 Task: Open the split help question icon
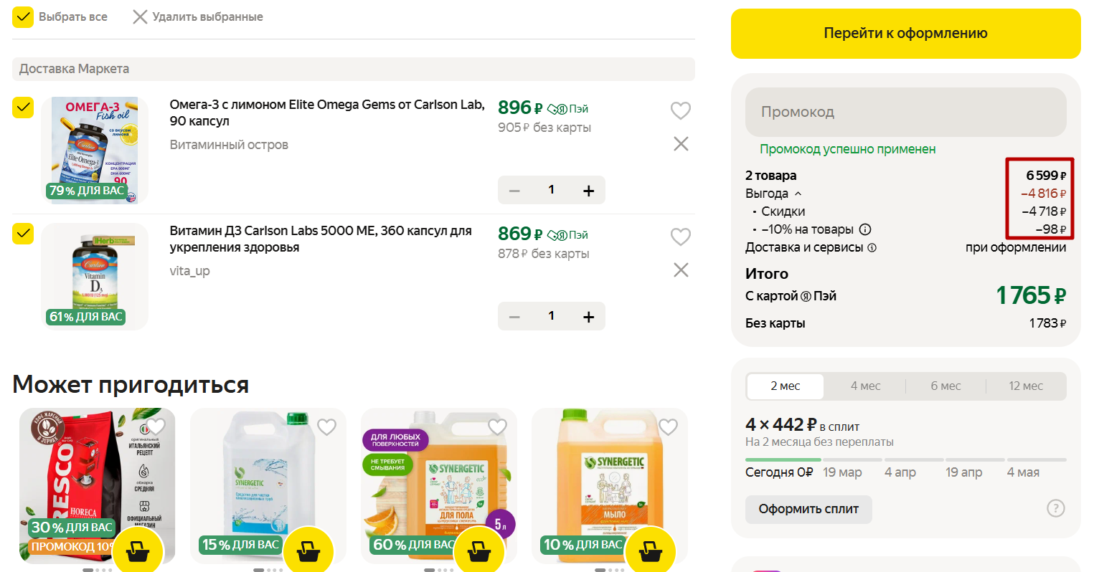click(1056, 508)
